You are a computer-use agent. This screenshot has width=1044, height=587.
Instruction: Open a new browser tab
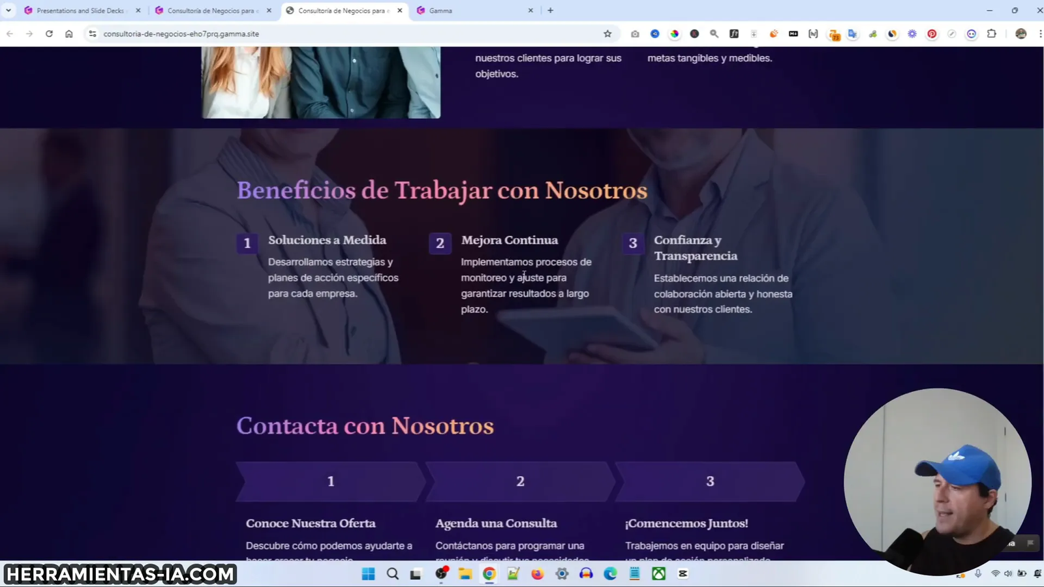pos(550,10)
